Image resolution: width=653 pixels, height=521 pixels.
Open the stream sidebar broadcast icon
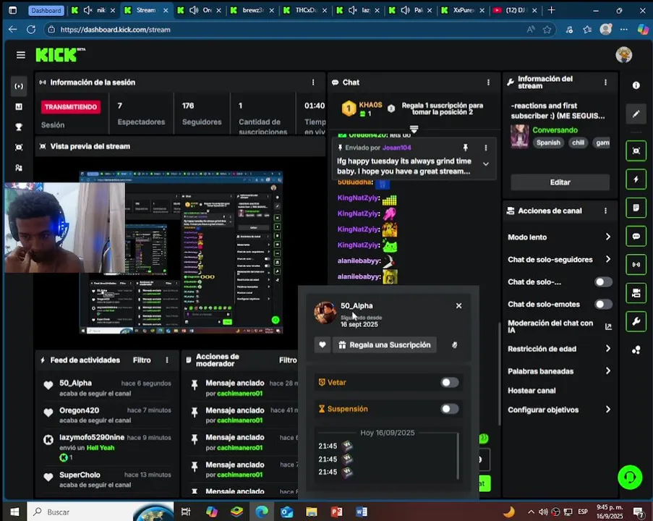coord(19,86)
